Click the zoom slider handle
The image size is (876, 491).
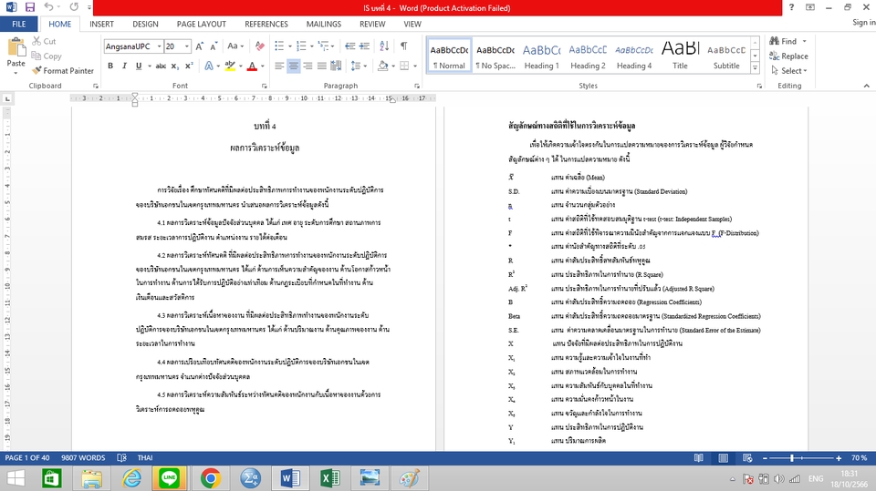tap(792, 458)
